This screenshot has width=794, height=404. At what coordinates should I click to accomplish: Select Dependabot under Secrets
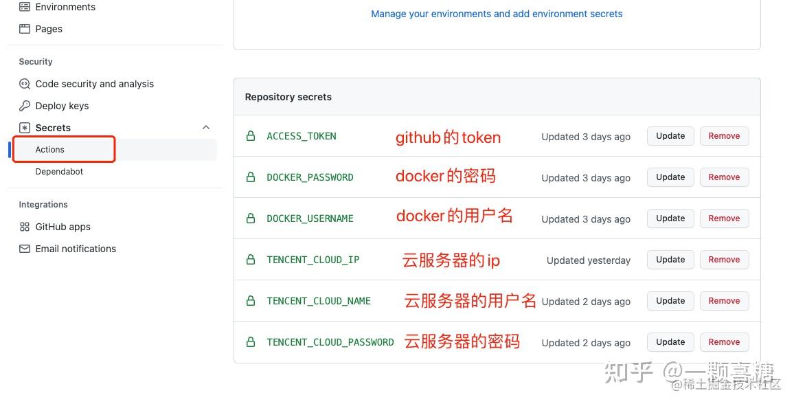59,171
